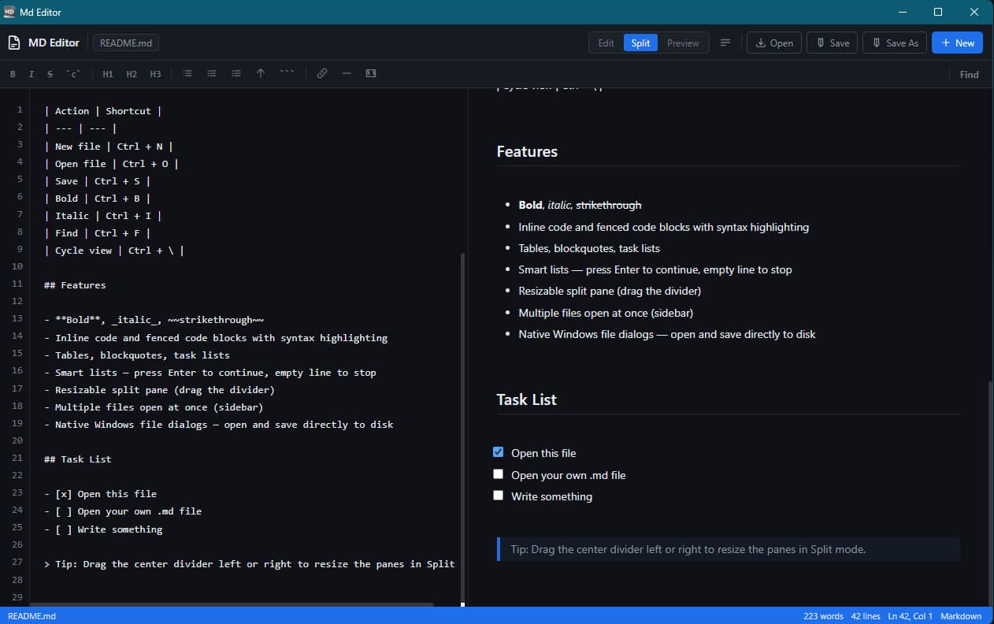Click the 'MD Editor' app title text

[54, 43]
